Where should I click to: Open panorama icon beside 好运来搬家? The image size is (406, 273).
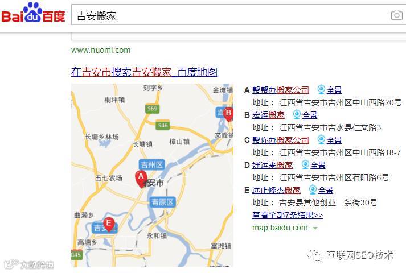coord(305,165)
